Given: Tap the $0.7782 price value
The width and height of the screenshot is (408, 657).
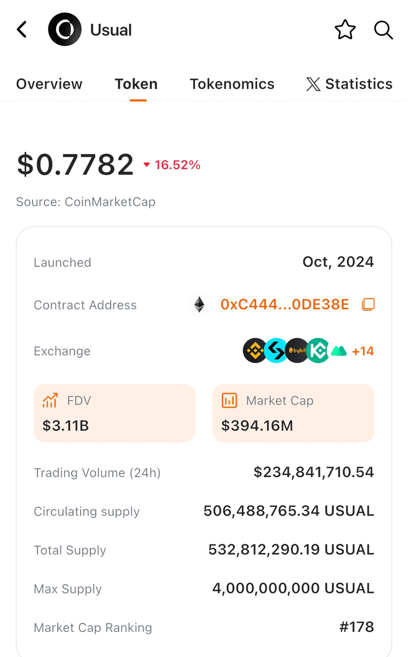Looking at the screenshot, I should [75, 164].
